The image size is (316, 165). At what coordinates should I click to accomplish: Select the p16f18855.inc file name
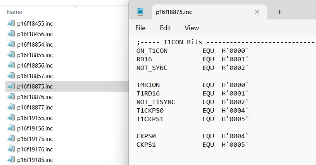(x=35, y=55)
